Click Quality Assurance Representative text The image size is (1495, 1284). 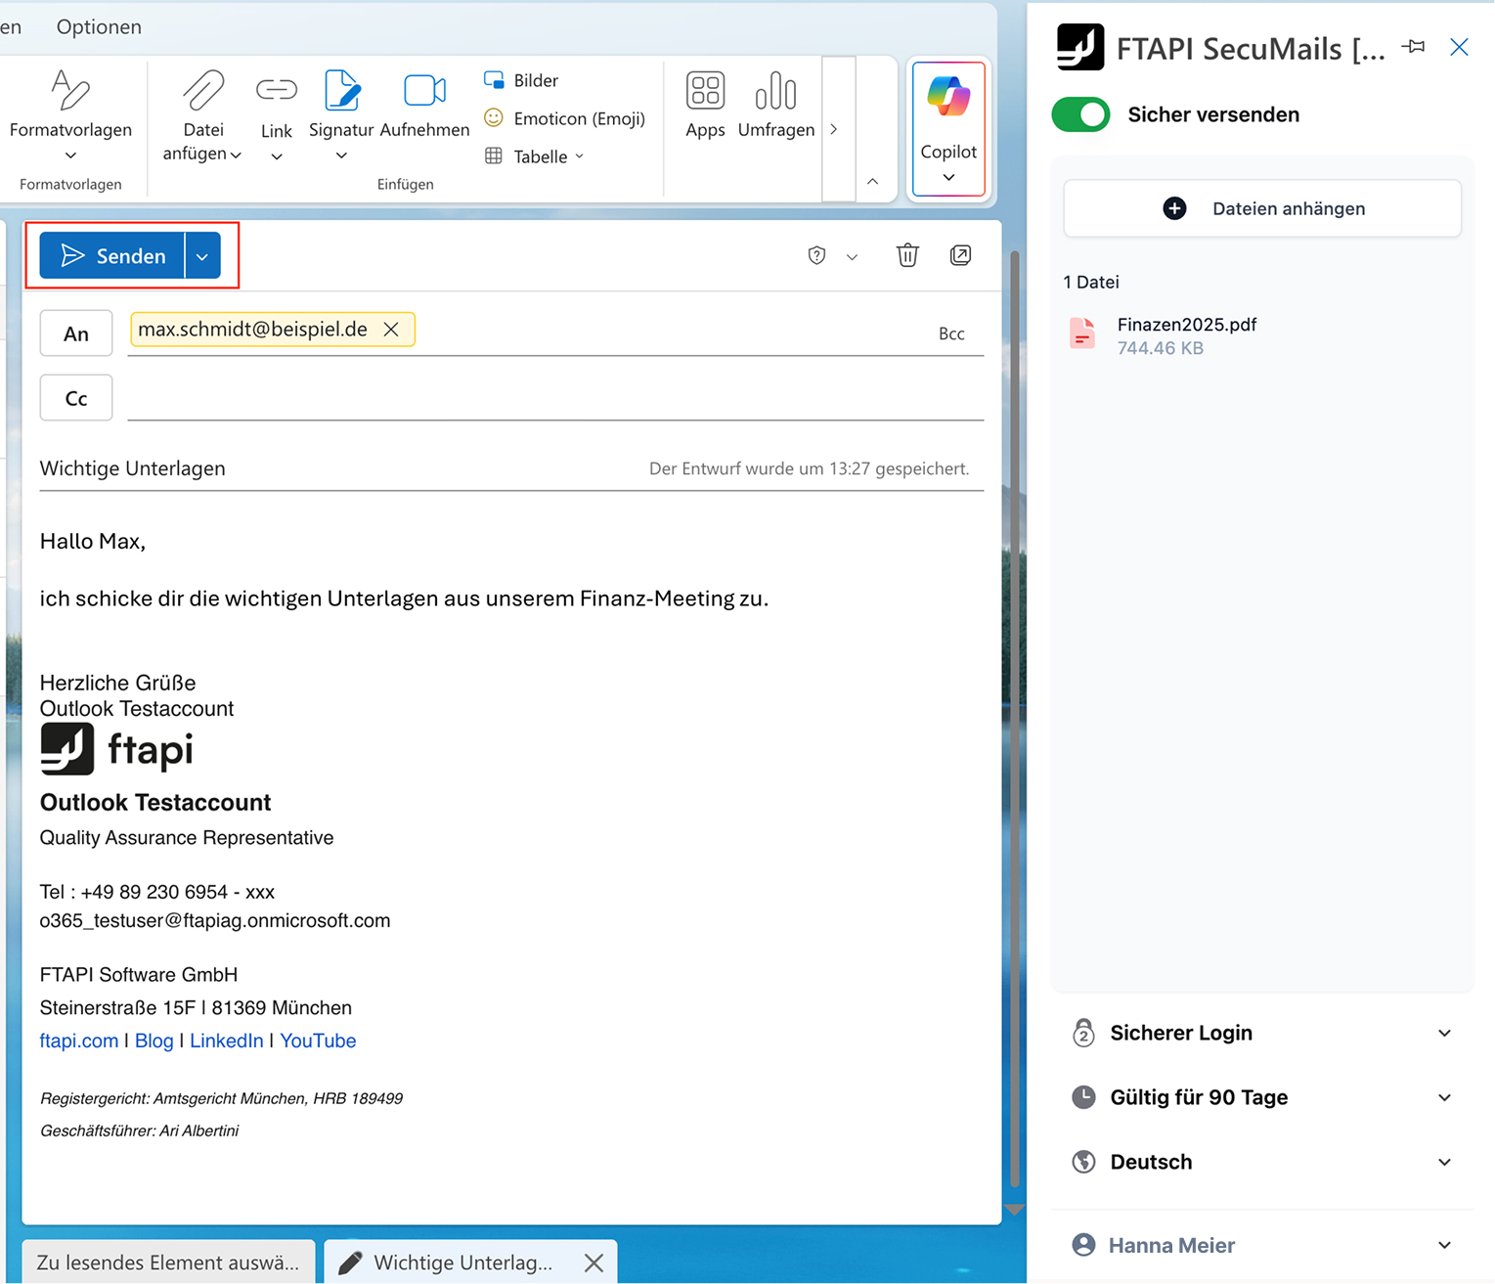187,837
